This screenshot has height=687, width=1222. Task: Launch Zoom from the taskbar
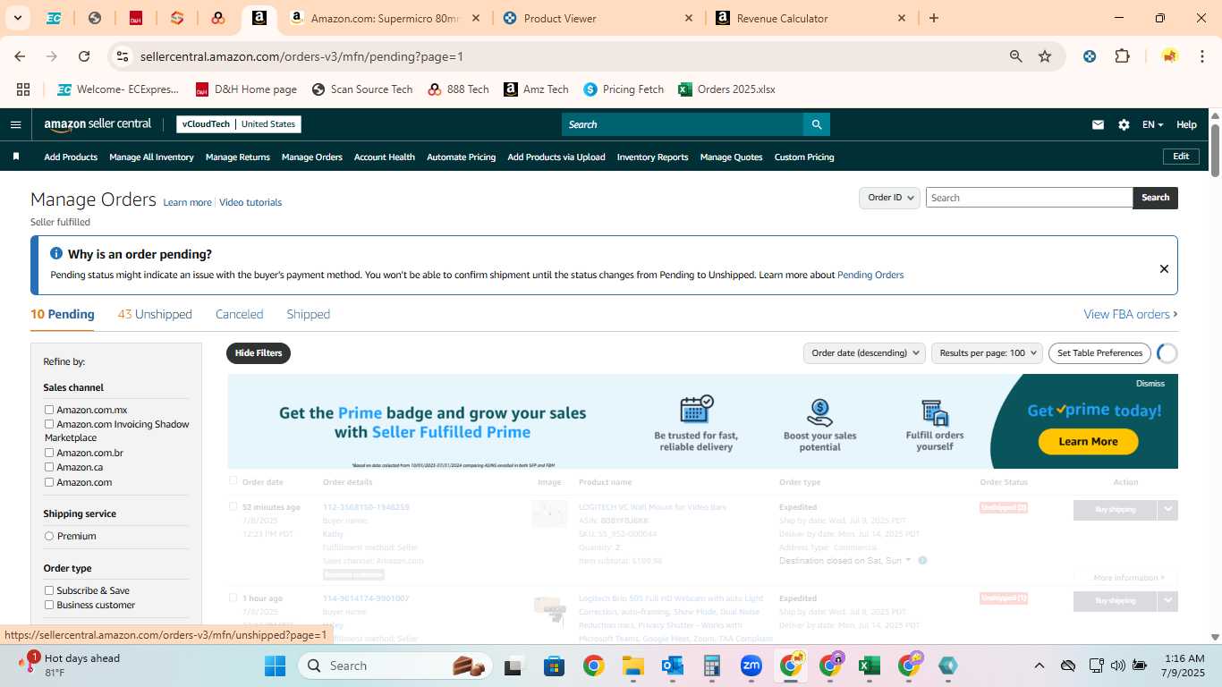click(x=751, y=666)
